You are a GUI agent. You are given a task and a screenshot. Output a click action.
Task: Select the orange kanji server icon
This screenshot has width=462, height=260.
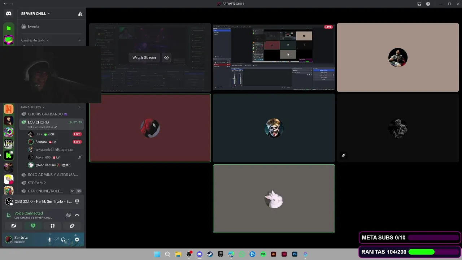pyautogui.click(x=9, y=109)
